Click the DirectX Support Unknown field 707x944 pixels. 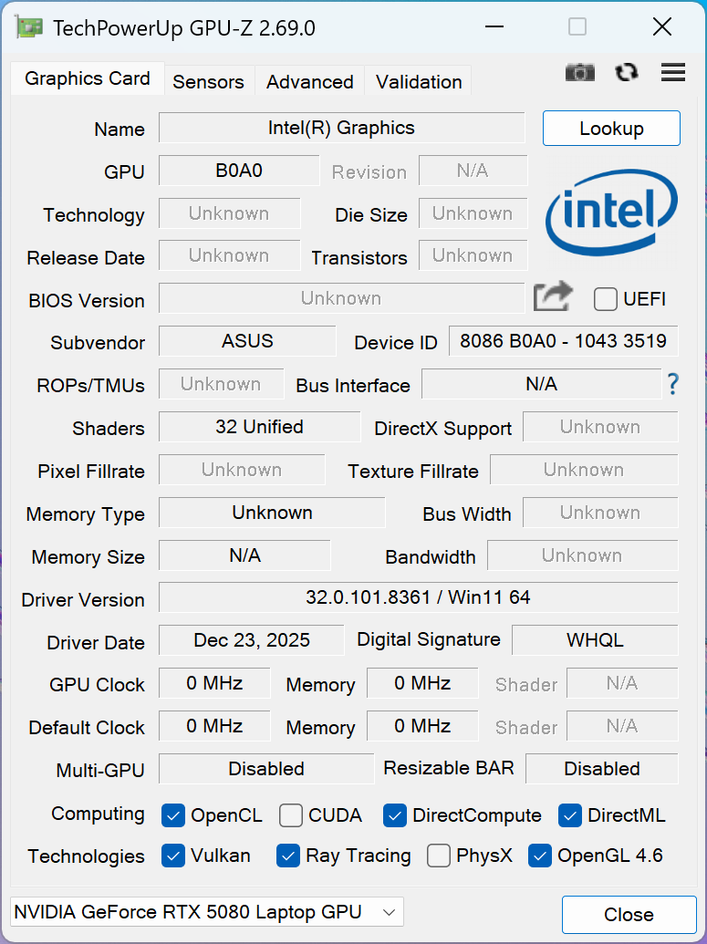[x=600, y=426]
